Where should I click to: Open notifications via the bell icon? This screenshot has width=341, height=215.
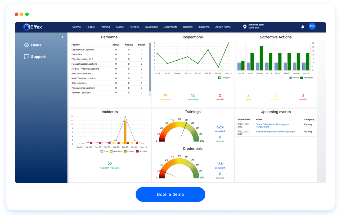(302, 26)
